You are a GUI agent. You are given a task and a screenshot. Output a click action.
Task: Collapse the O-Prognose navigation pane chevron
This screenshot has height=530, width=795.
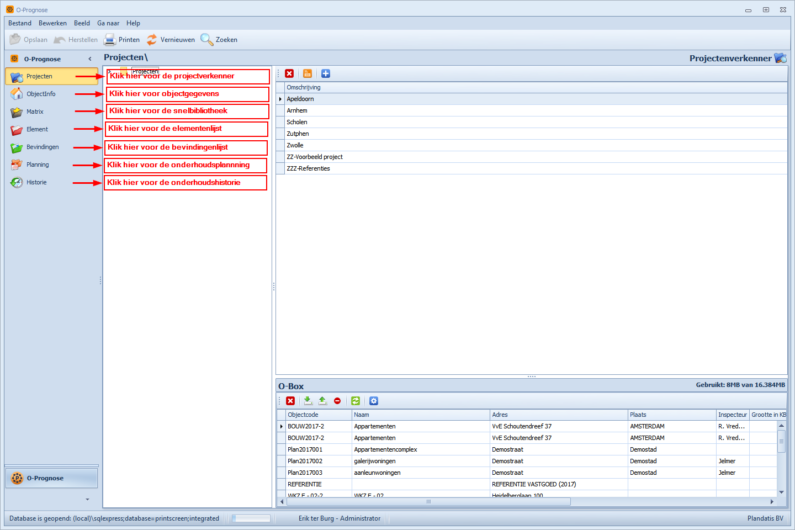[90, 59]
